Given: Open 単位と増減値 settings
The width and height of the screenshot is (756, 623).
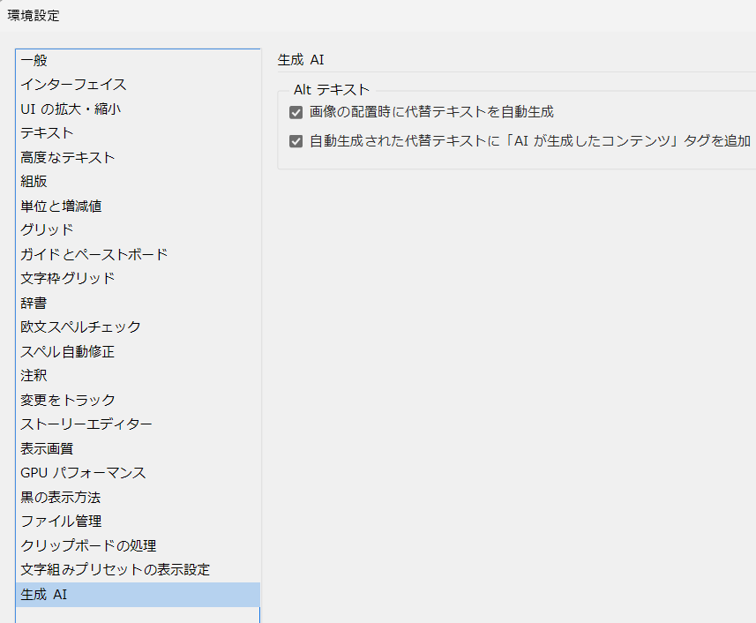Looking at the screenshot, I should (61, 206).
